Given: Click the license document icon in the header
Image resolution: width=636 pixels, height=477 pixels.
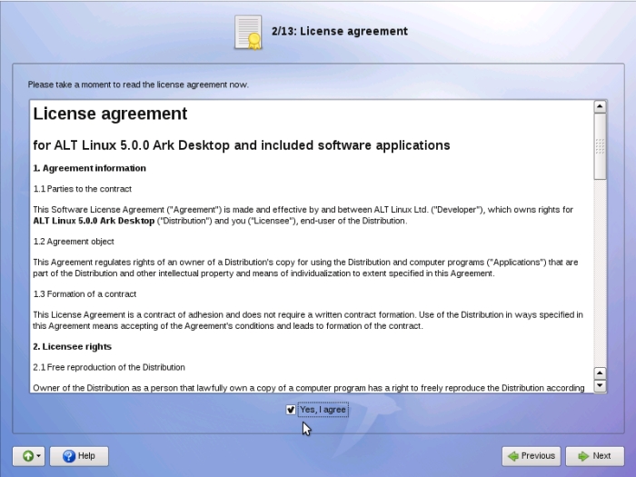Looking at the screenshot, I should 248,32.
